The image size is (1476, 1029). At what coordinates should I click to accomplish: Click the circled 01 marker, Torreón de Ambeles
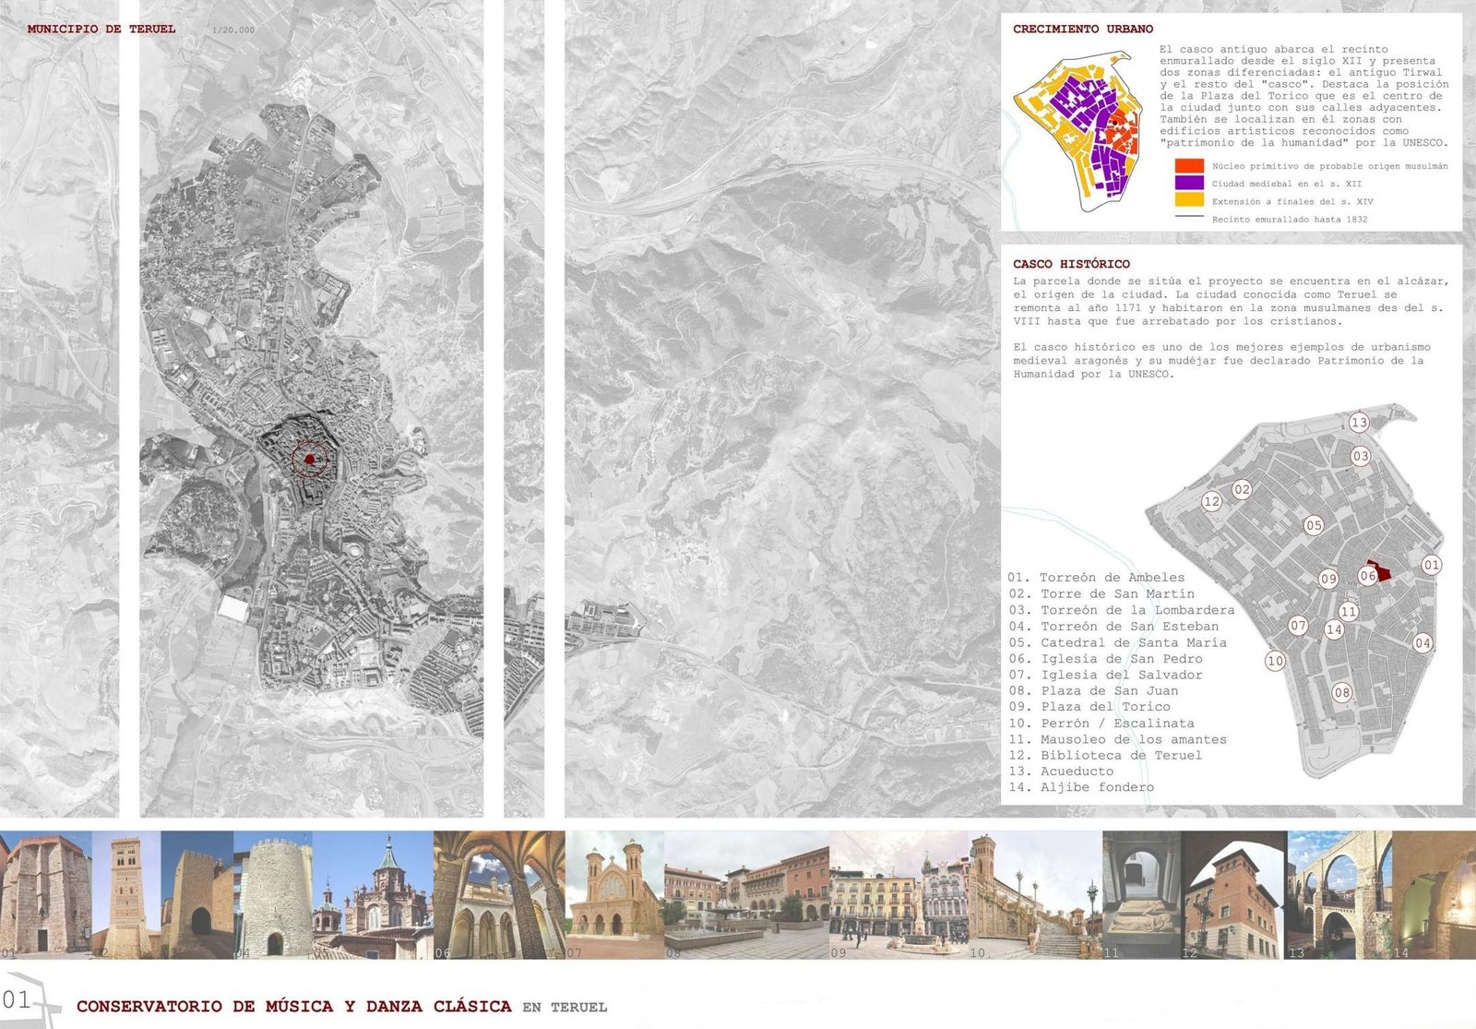pyautogui.click(x=1431, y=565)
